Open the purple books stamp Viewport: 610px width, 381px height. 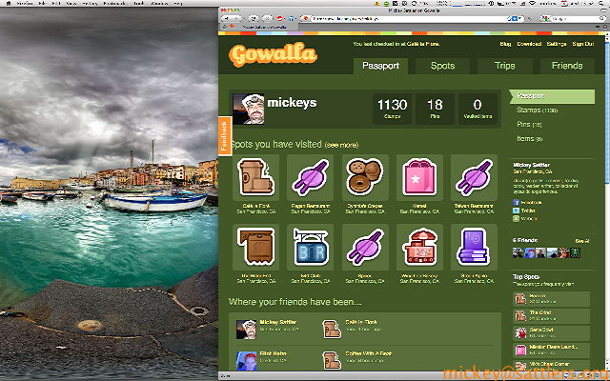(474, 247)
